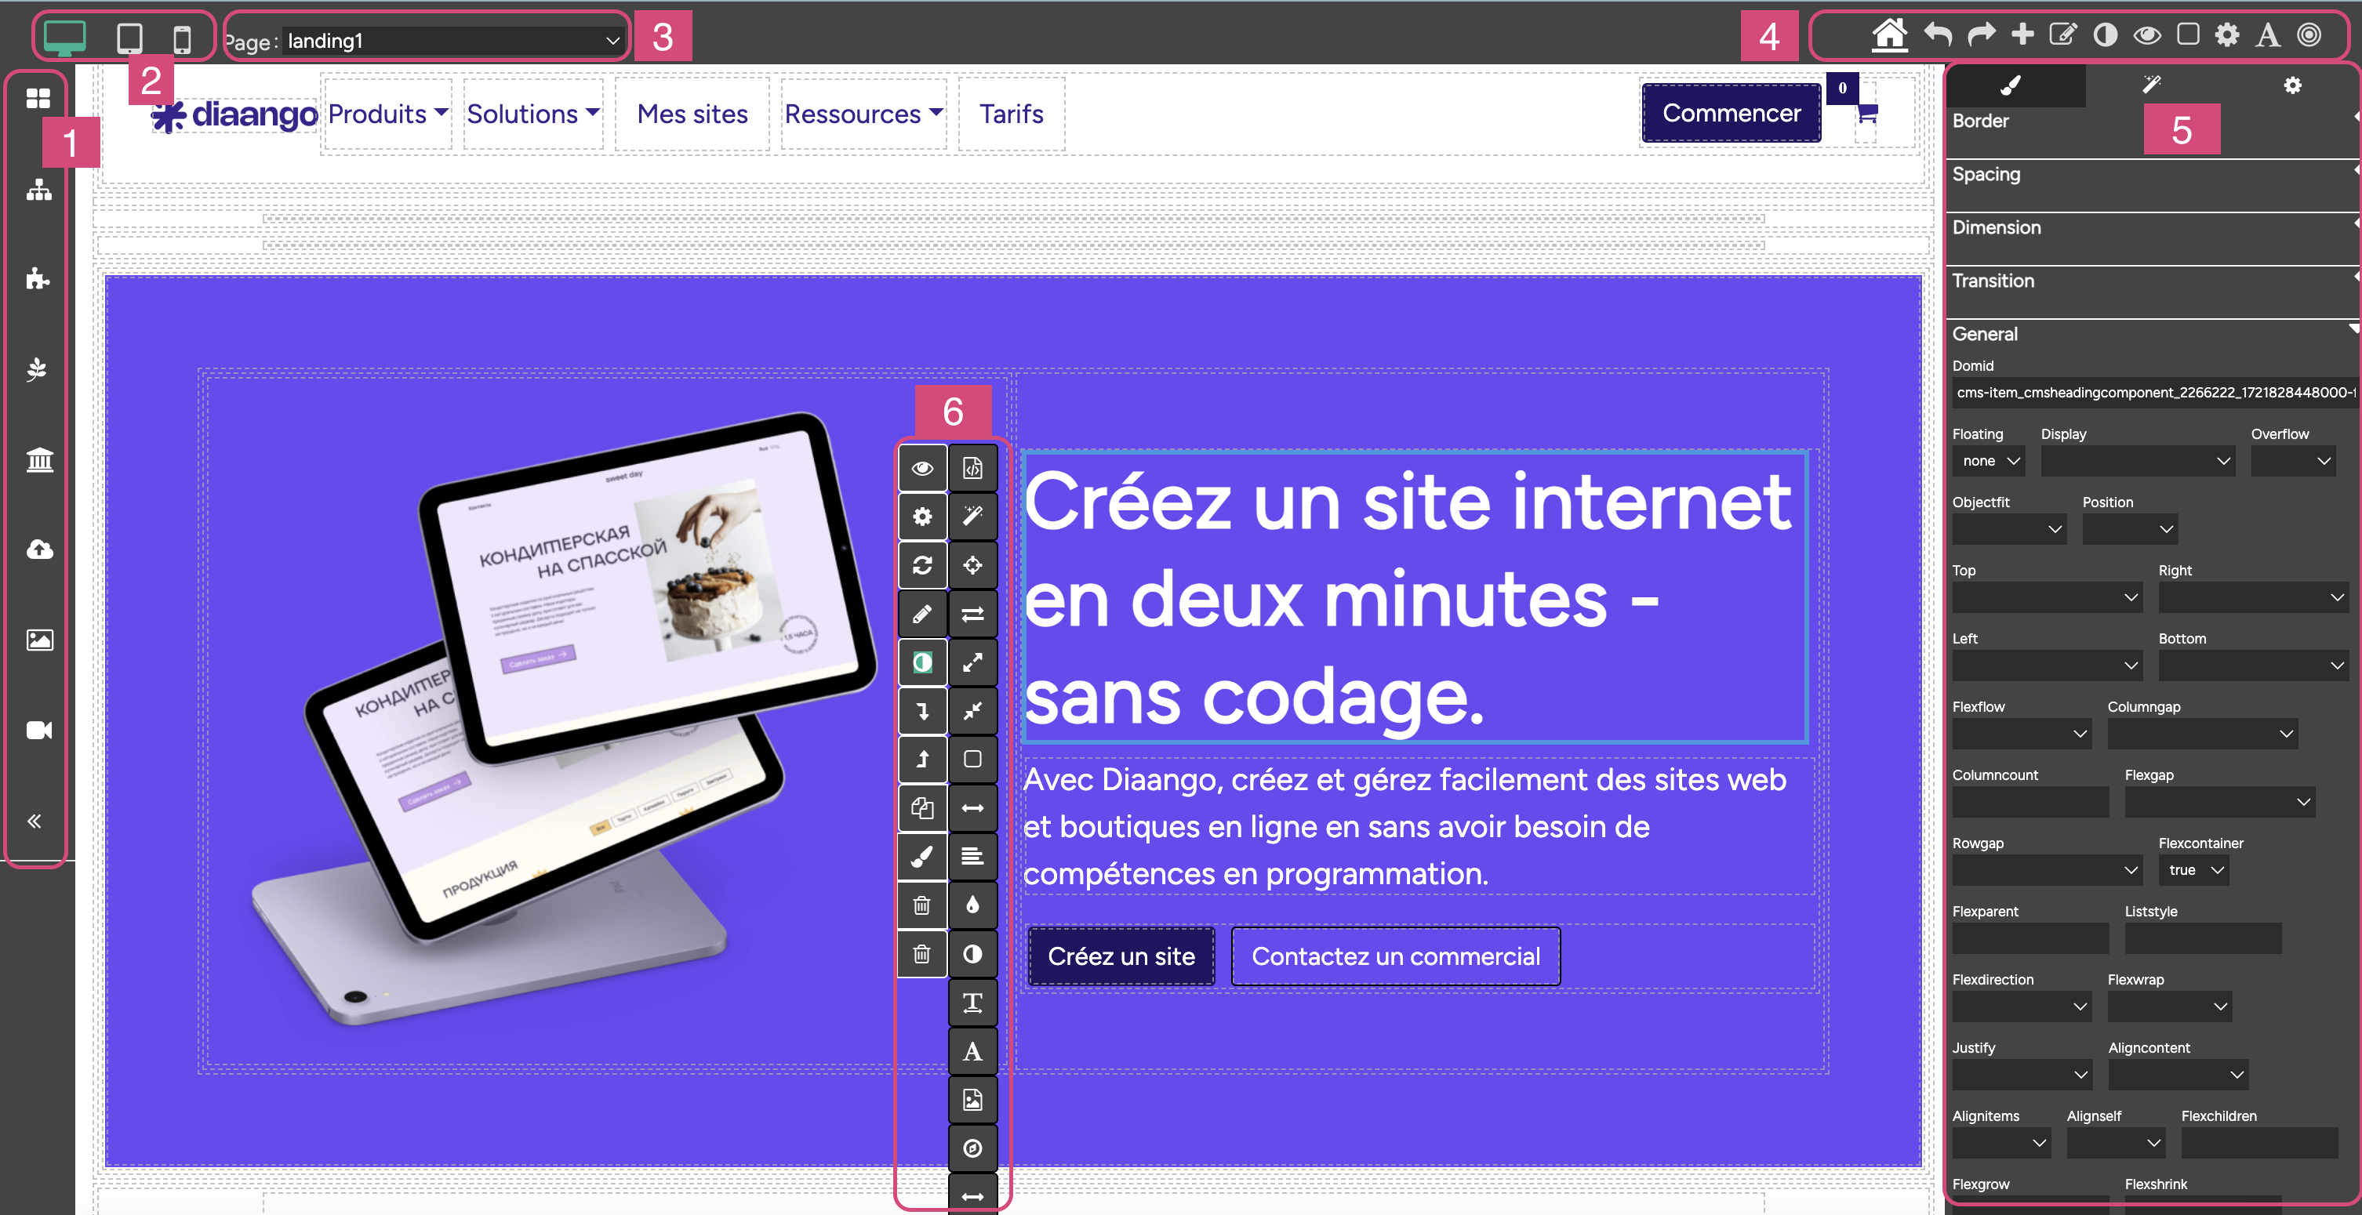The image size is (2362, 1215).
Task: Click the droplet icon in floating toolbar
Action: (972, 905)
